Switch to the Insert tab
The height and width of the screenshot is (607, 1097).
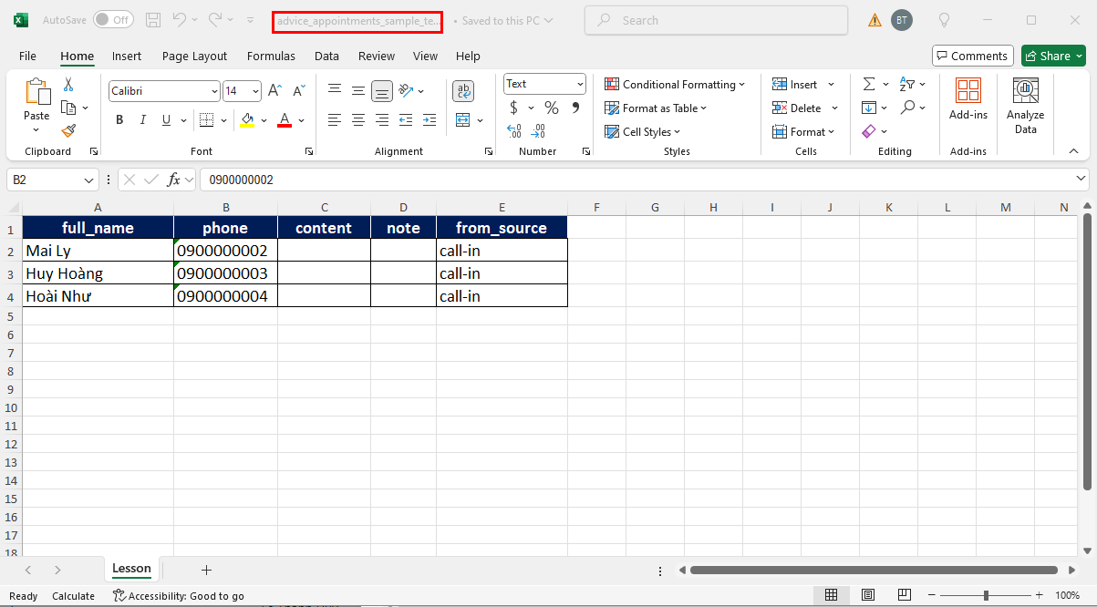(x=127, y=56)
